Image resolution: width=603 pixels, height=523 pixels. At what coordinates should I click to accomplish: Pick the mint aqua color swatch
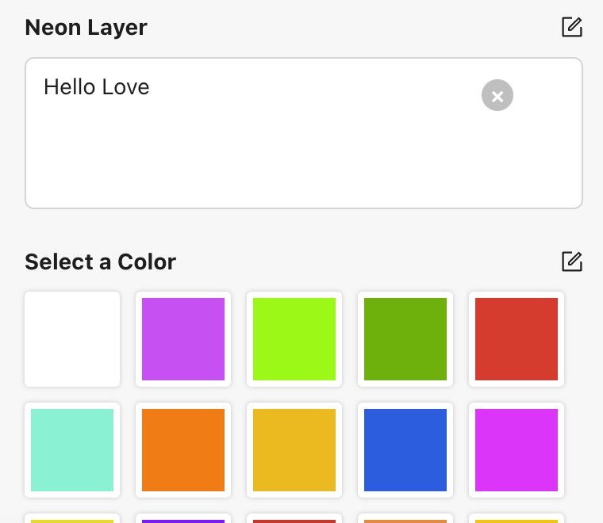click(x=72, y=450)
